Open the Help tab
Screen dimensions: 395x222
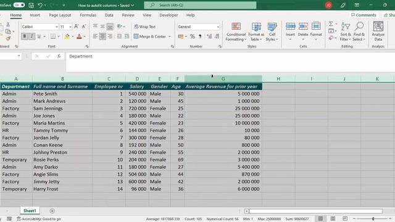click(x=191, y=15)
